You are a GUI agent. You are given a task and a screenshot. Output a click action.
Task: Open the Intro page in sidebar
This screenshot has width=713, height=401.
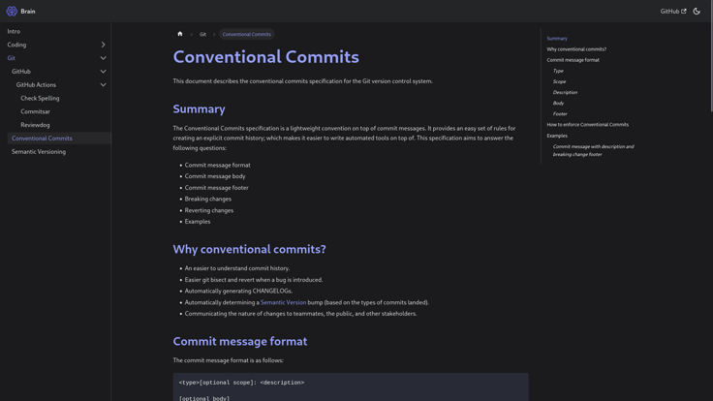click(14, 31)
